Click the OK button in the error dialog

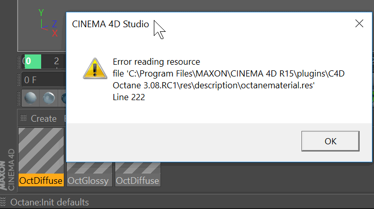tap(330, 141)
